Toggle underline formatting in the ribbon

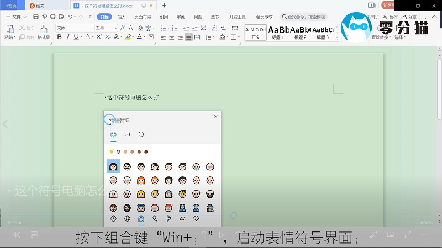[x=76, y=37]
